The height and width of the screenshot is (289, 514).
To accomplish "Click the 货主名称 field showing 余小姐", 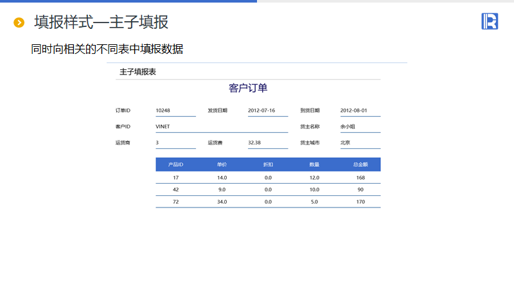I will point(360,127).
